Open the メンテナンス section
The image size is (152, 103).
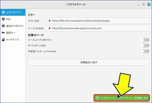[13, 39]
